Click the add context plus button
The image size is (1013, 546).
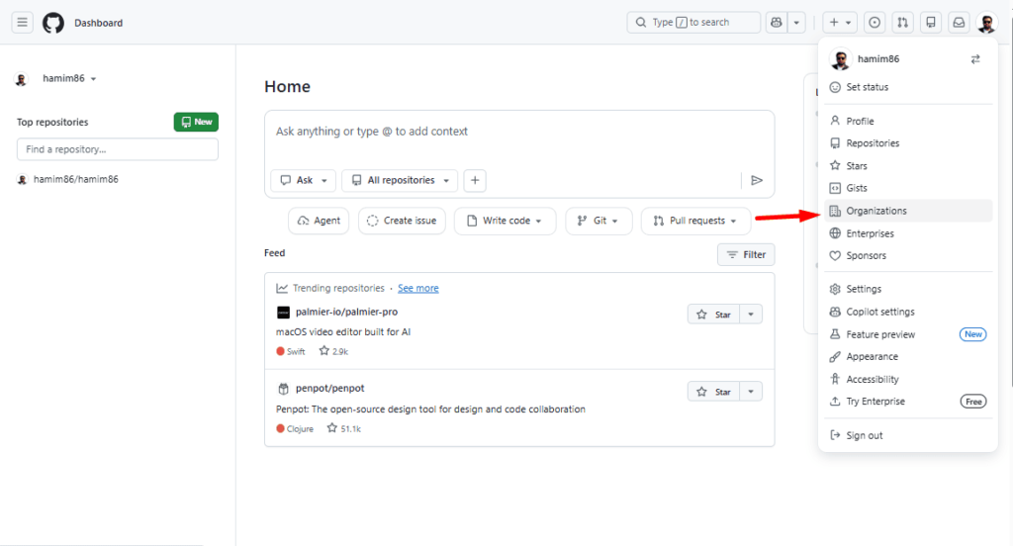475,180
